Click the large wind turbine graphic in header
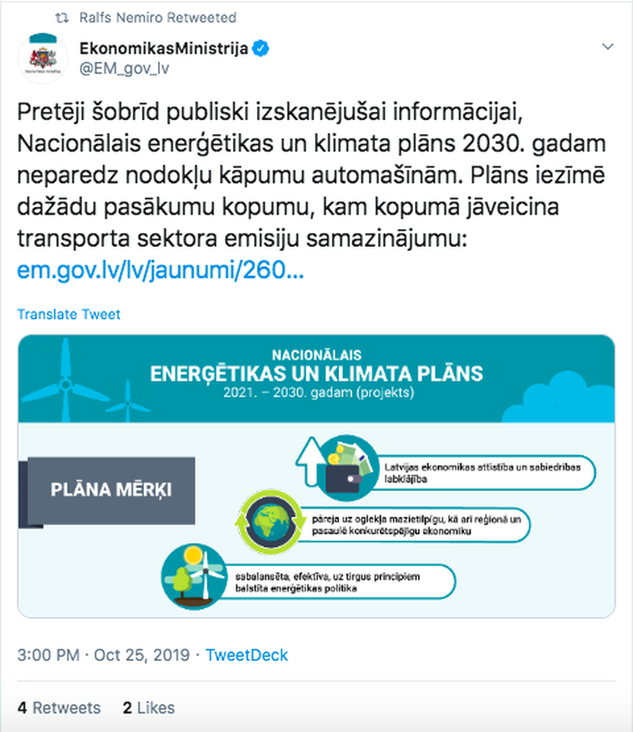 click(66, 381)
